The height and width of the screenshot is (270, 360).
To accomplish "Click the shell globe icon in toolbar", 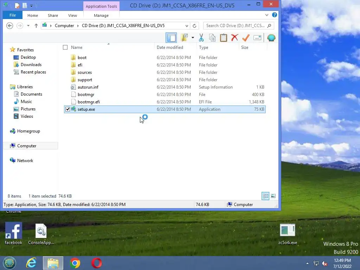I will coord(271,38).
